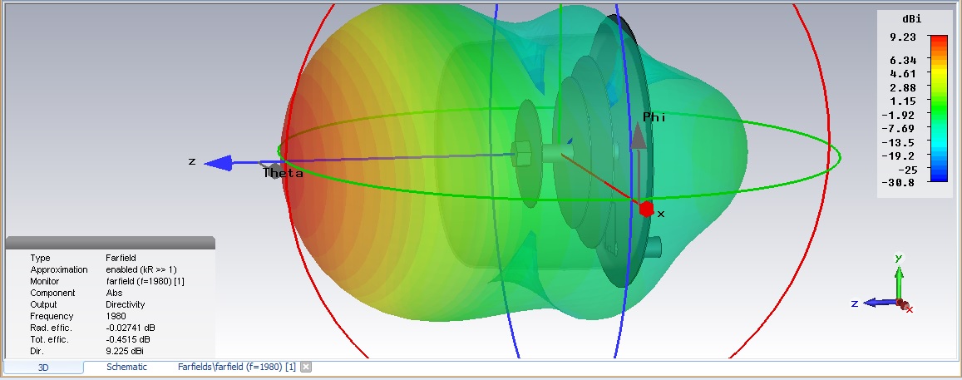Click the -25 scale label
The height and width of the screenshot is (380, 962).
906,170
